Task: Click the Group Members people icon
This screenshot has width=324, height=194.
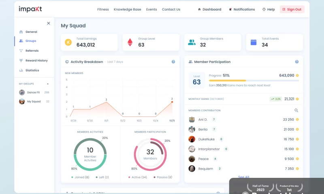Action: click(x=192, y=42)
